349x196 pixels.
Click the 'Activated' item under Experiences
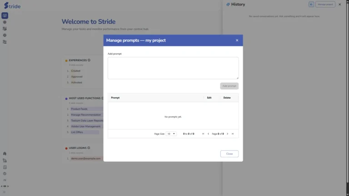click(x=76, y=83)
